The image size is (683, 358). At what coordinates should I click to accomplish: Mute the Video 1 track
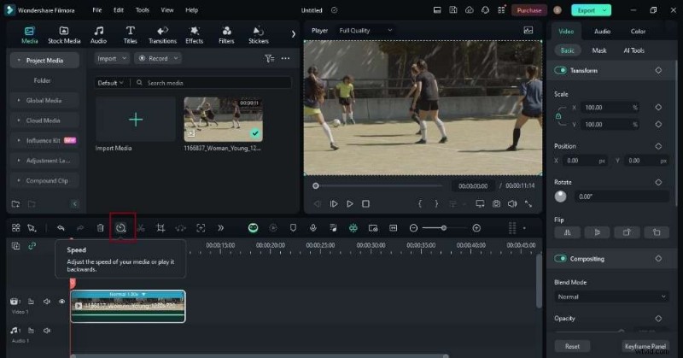click(47, 302)
